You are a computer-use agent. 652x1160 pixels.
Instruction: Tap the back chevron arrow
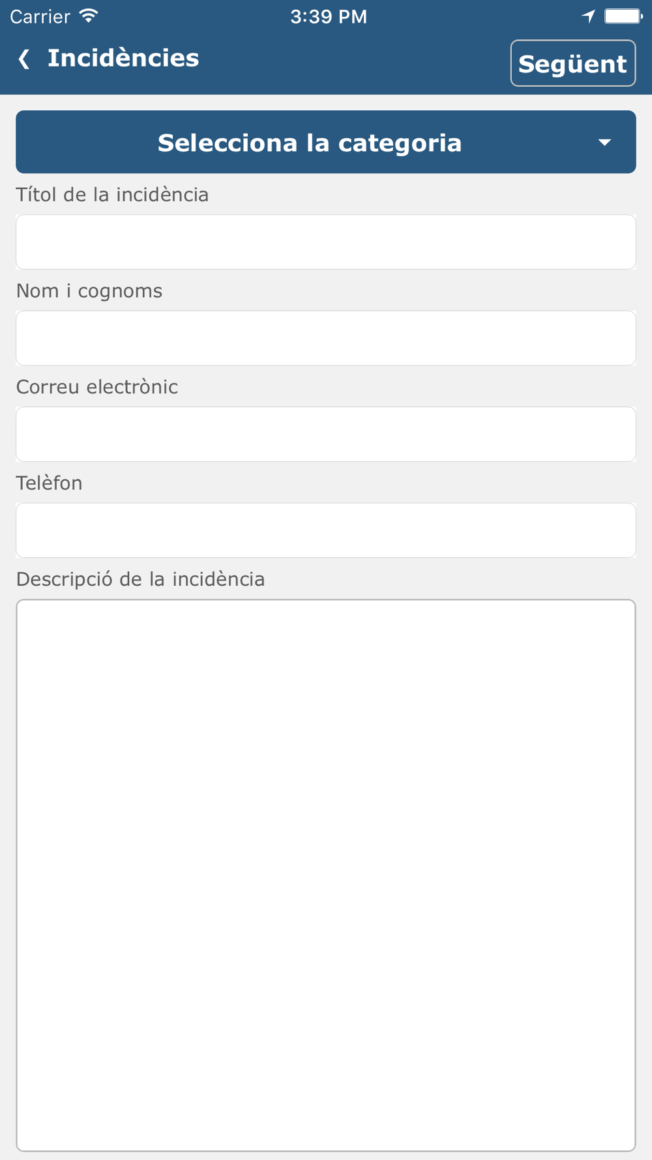24,59
